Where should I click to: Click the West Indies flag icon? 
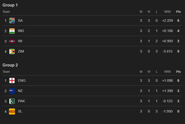coord(12,41)
